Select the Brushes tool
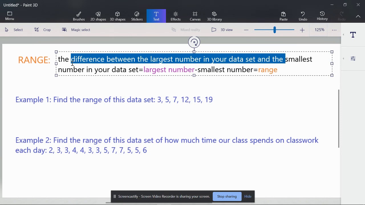Screen dimensions: 365x205 (79, 16)
